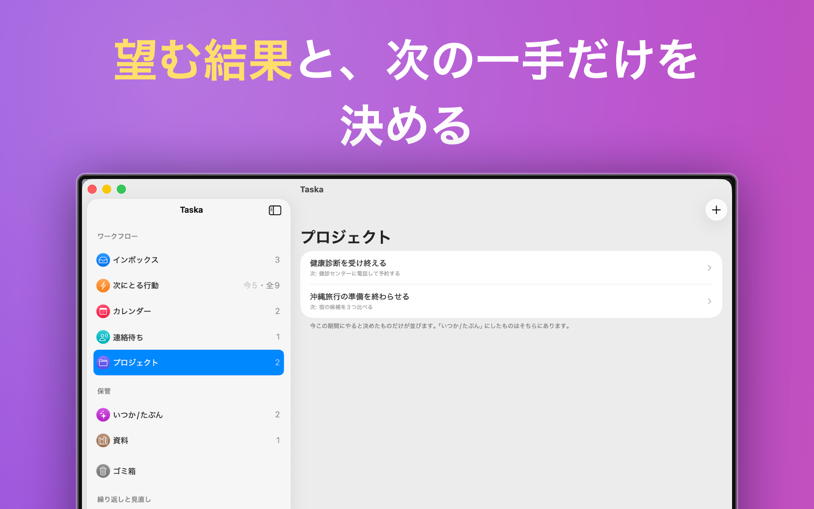Click the green zoom window button
Screen dimensions: 814x509
122,189
